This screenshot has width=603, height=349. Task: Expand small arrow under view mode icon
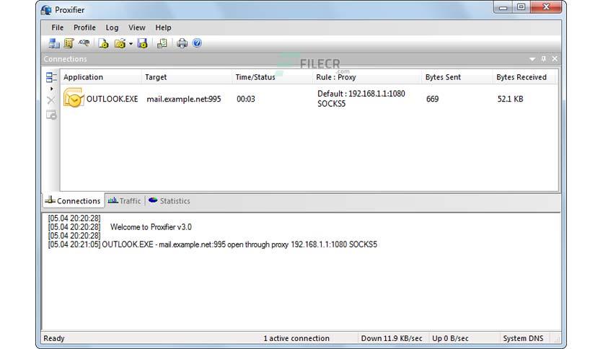51,89
